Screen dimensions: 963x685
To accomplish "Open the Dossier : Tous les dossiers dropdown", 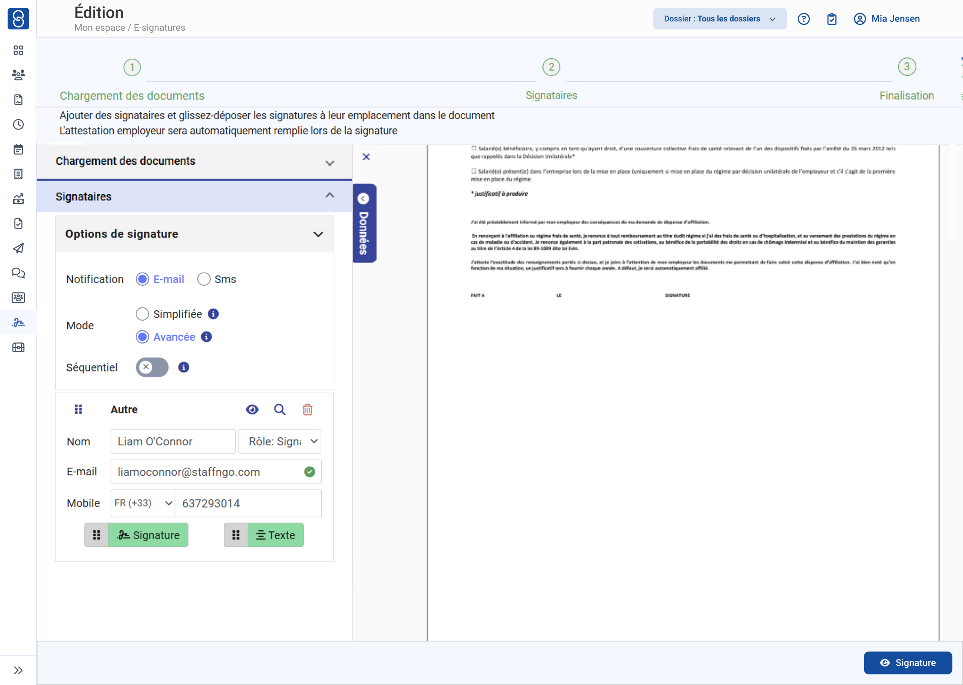I will coord(720,19).
